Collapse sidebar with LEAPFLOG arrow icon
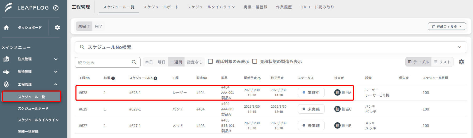This screenshot has height=138, width=473. click(x=56, y=8)
